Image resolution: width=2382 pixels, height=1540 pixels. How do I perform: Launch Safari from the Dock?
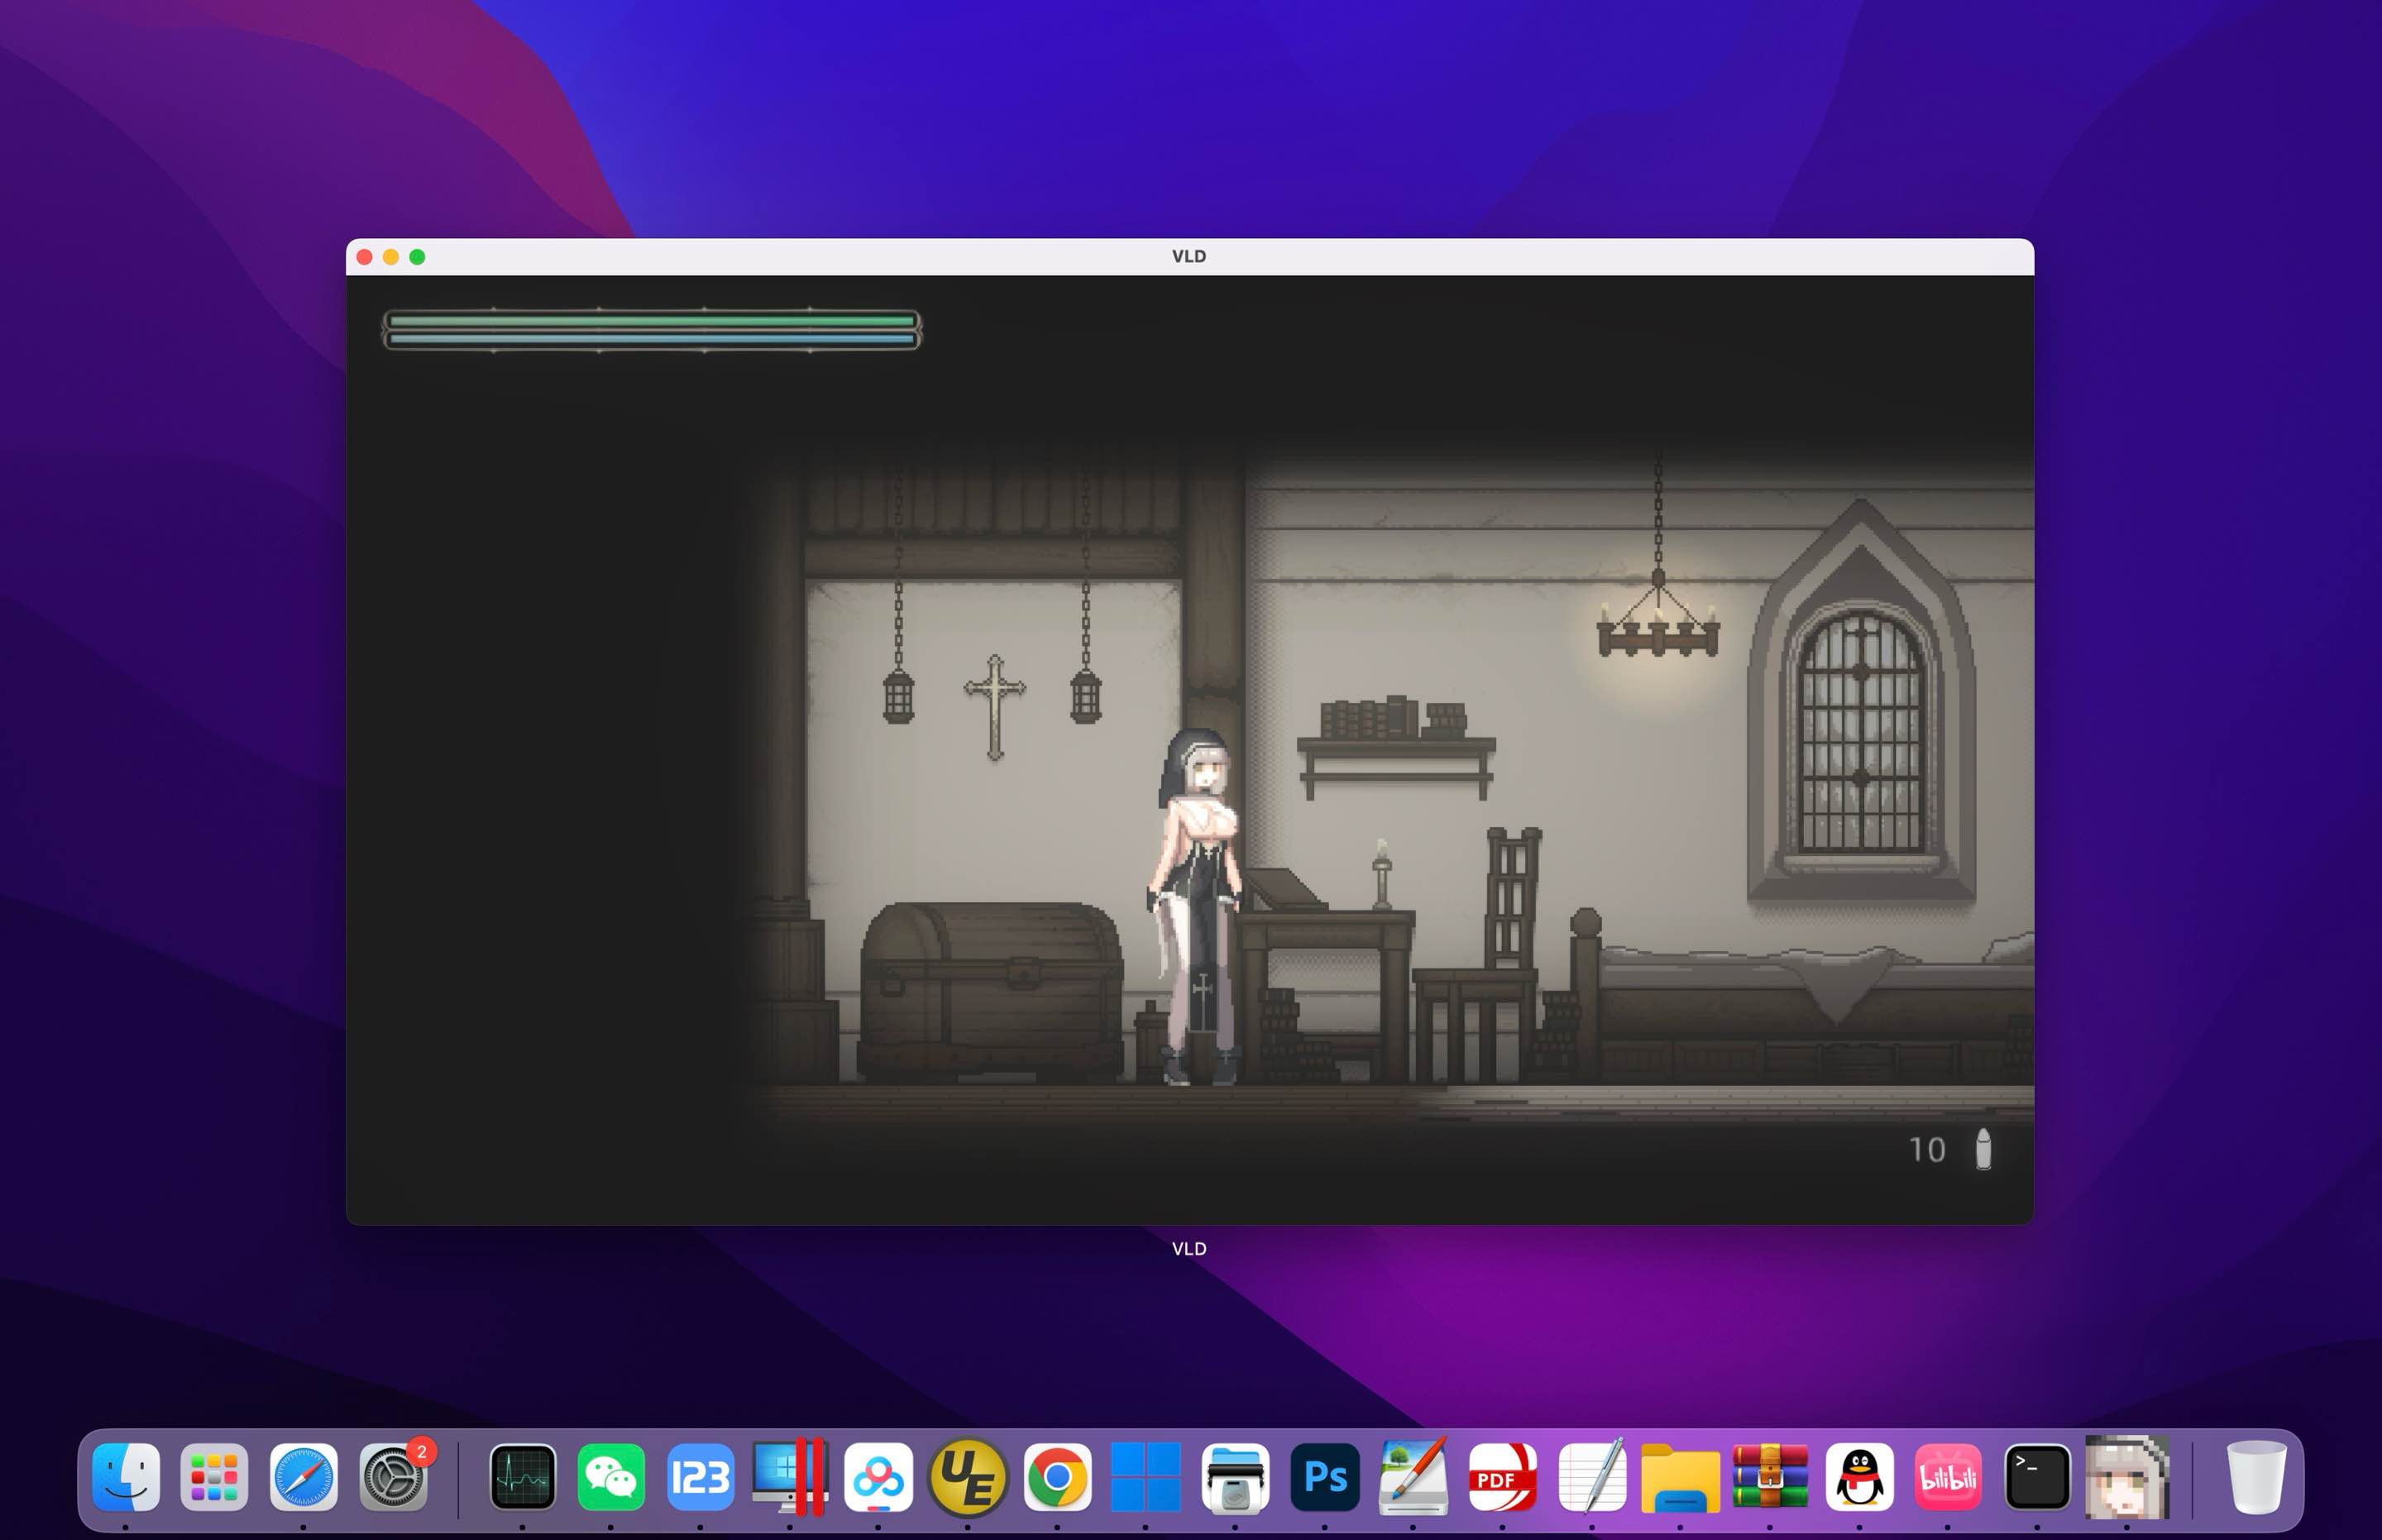coord(304,1477)
